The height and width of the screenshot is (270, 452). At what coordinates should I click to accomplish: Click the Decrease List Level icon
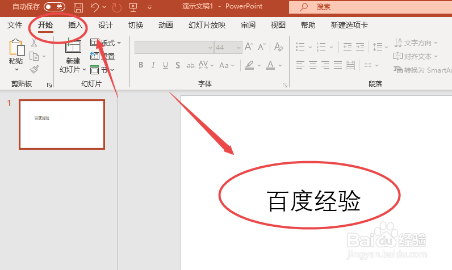pos(348,47)
